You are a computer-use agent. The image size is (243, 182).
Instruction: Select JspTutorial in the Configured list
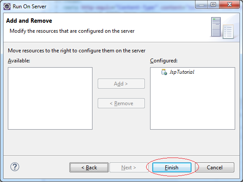[178, 72]
